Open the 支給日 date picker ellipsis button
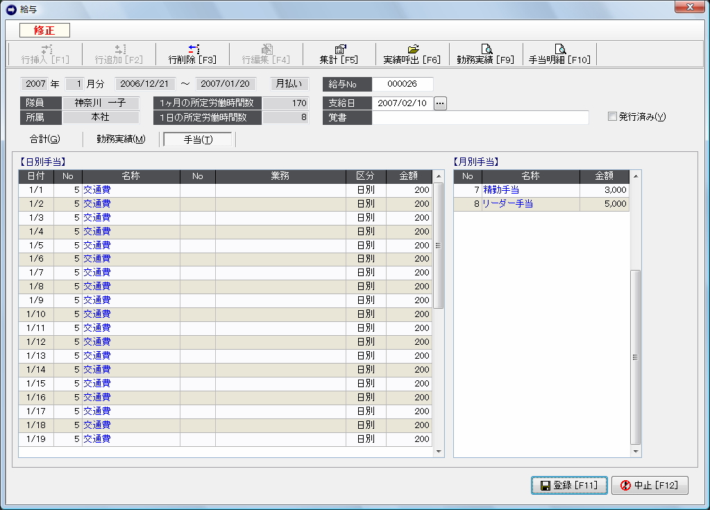The image size is (710, 510). [440, 103]
